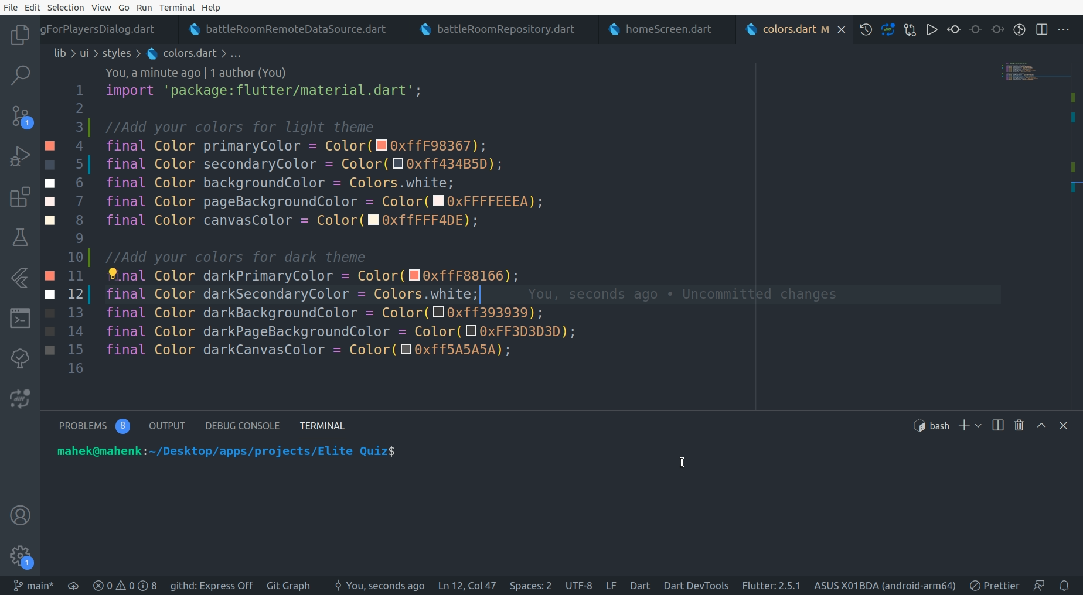Open the Search view in sidebar
The image size is (1083, 595).
coord(20,75)
